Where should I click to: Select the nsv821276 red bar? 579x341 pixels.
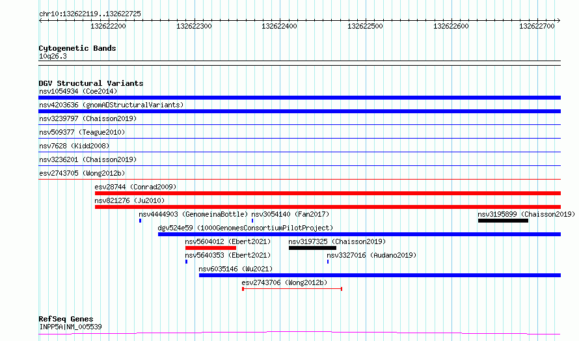click(x=328, y=207)
